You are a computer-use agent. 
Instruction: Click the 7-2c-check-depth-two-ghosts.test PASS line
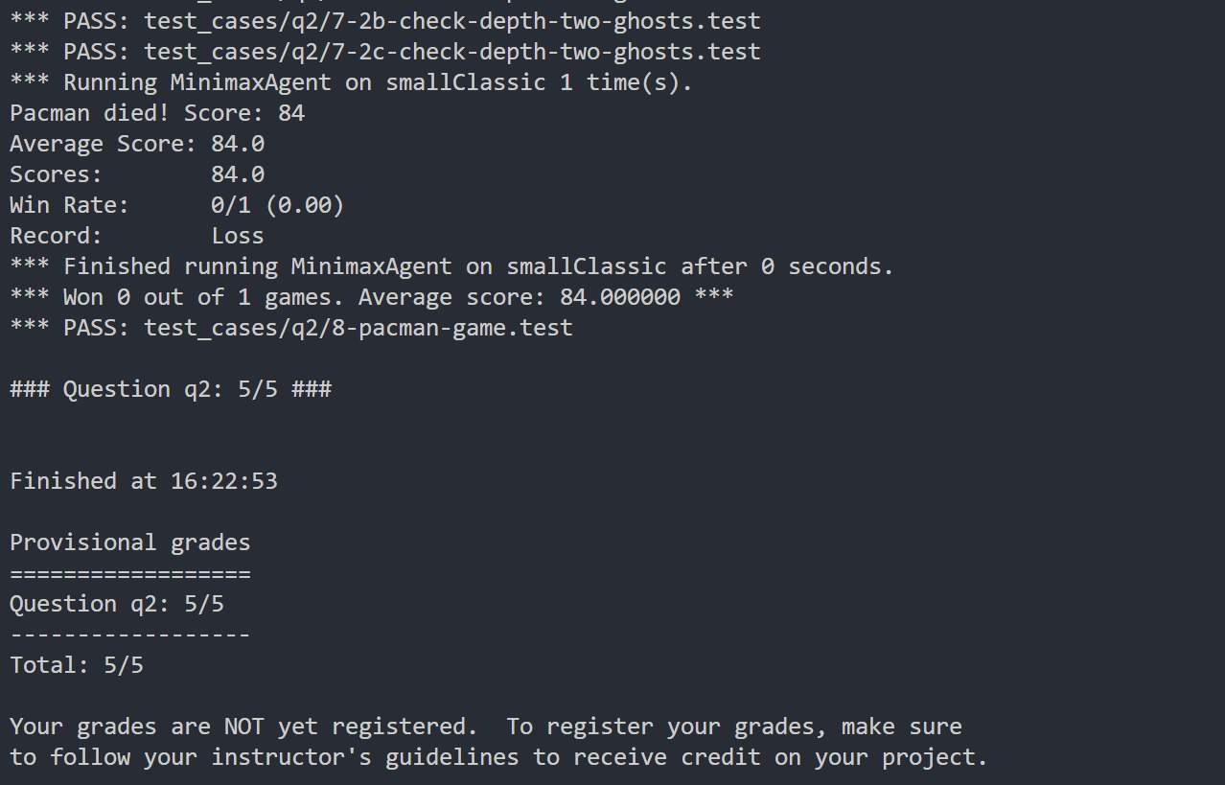(385, 51)
